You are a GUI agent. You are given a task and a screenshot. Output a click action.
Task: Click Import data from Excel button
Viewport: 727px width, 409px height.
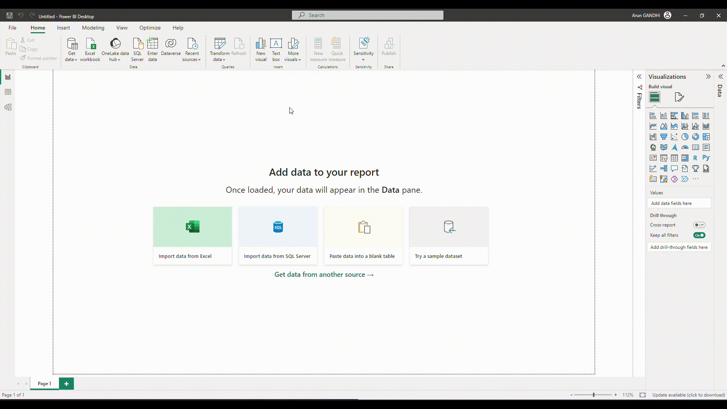(x=193, y=235)
